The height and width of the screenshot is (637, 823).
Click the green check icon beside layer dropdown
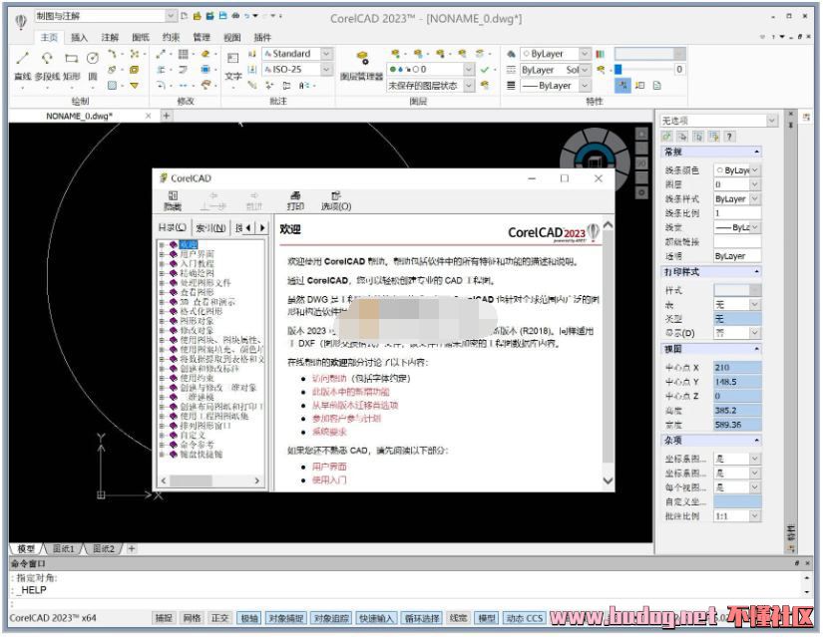485,69
